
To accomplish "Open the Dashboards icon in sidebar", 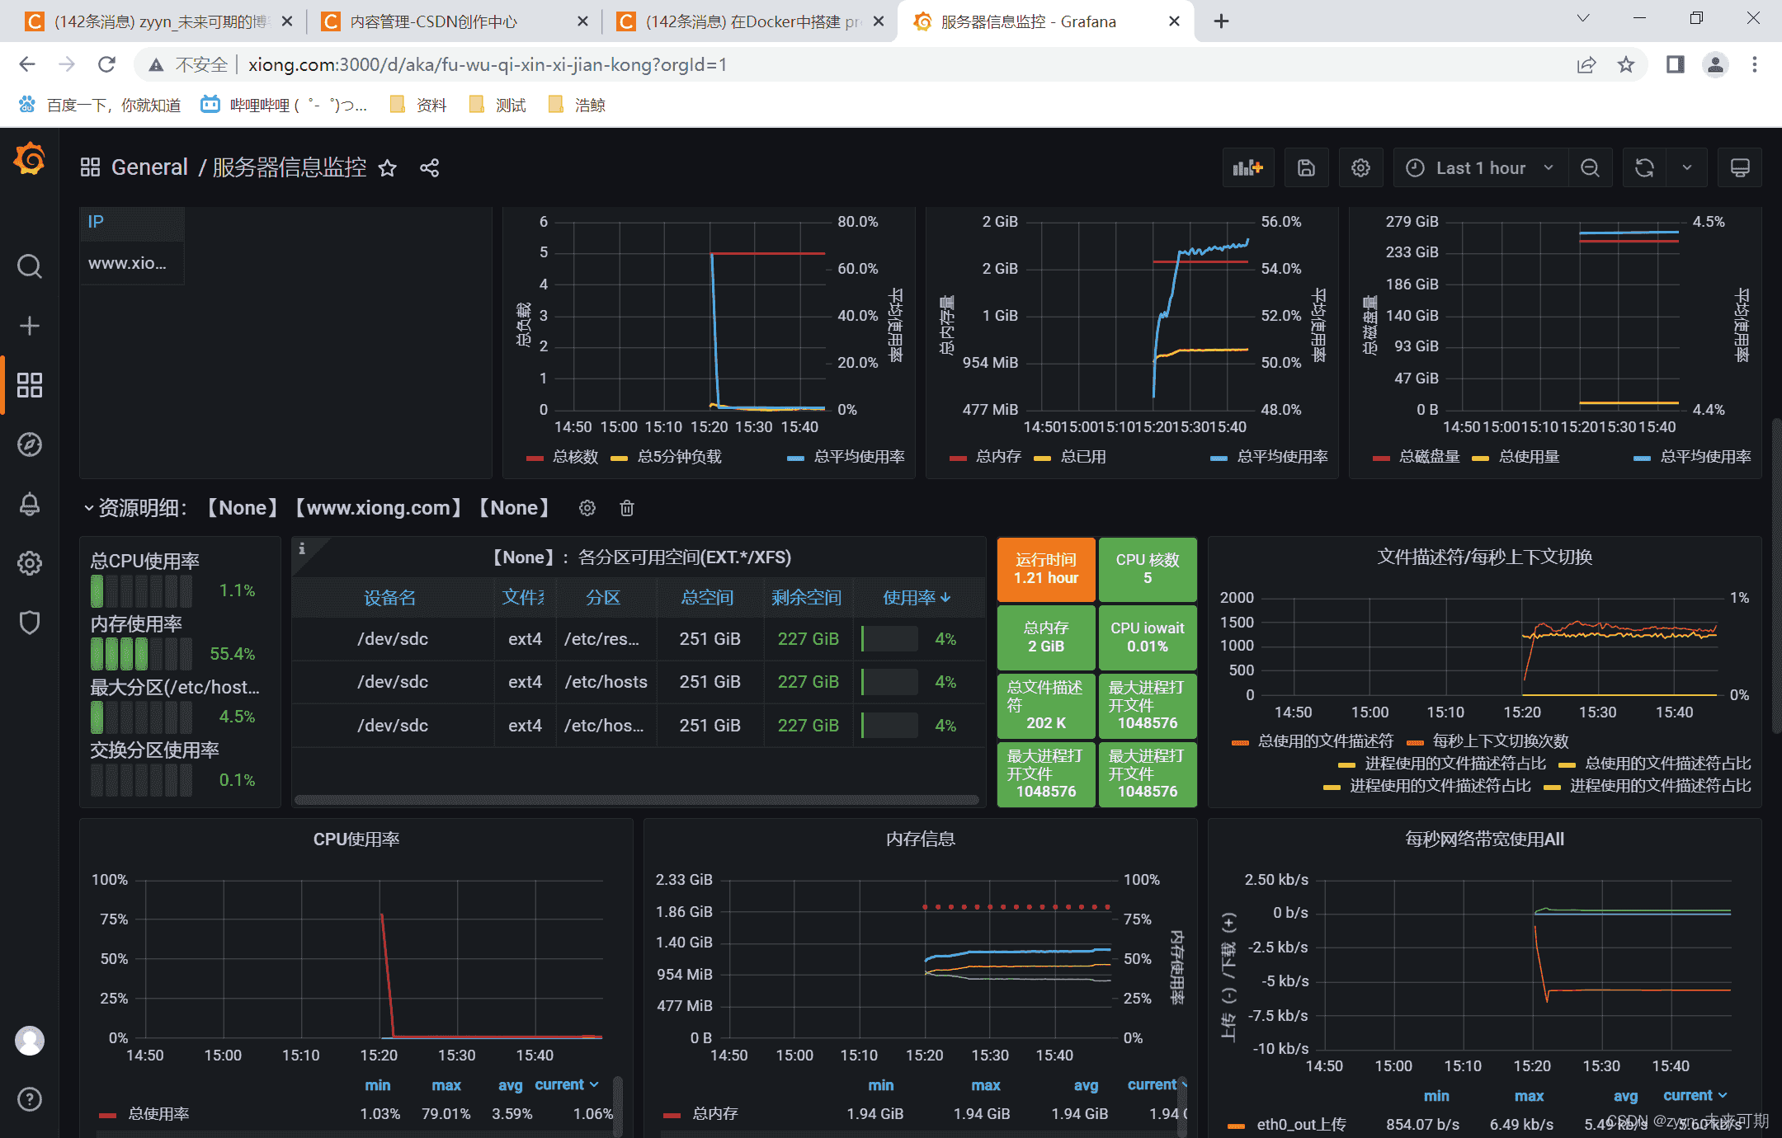I will (x=30, y=385).
